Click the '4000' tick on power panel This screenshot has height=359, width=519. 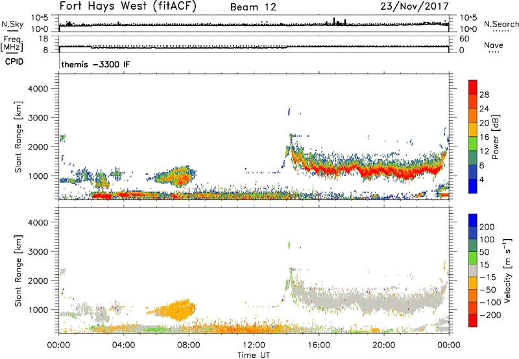coord(38,89)
